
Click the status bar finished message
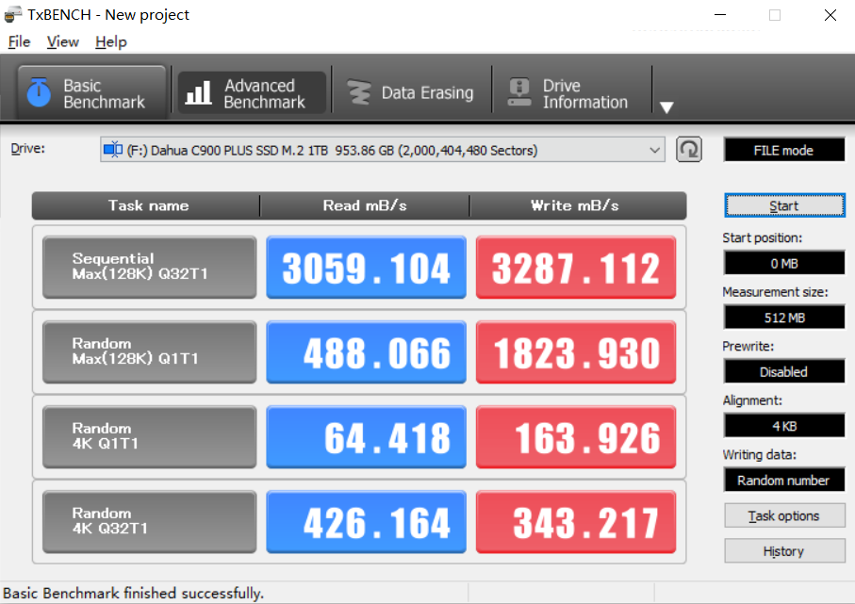click(x=134, y=593)
